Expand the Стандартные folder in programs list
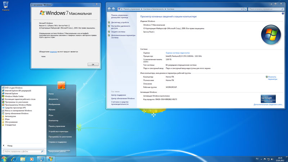 click(11, 125)
